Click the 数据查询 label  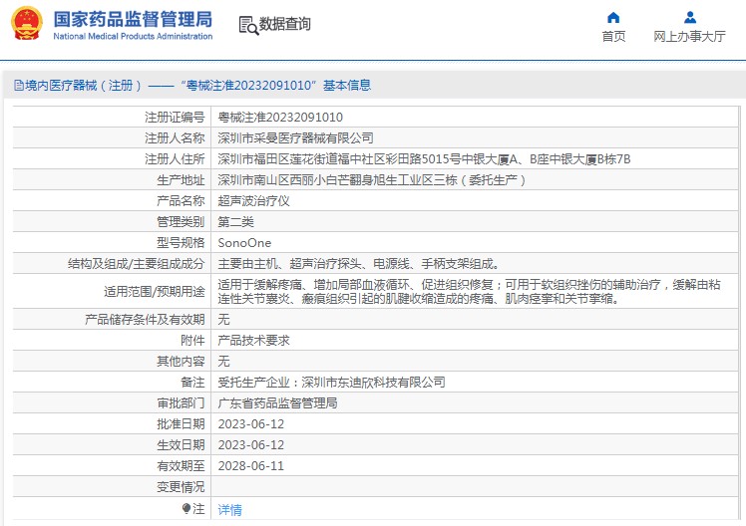[284, 24]
